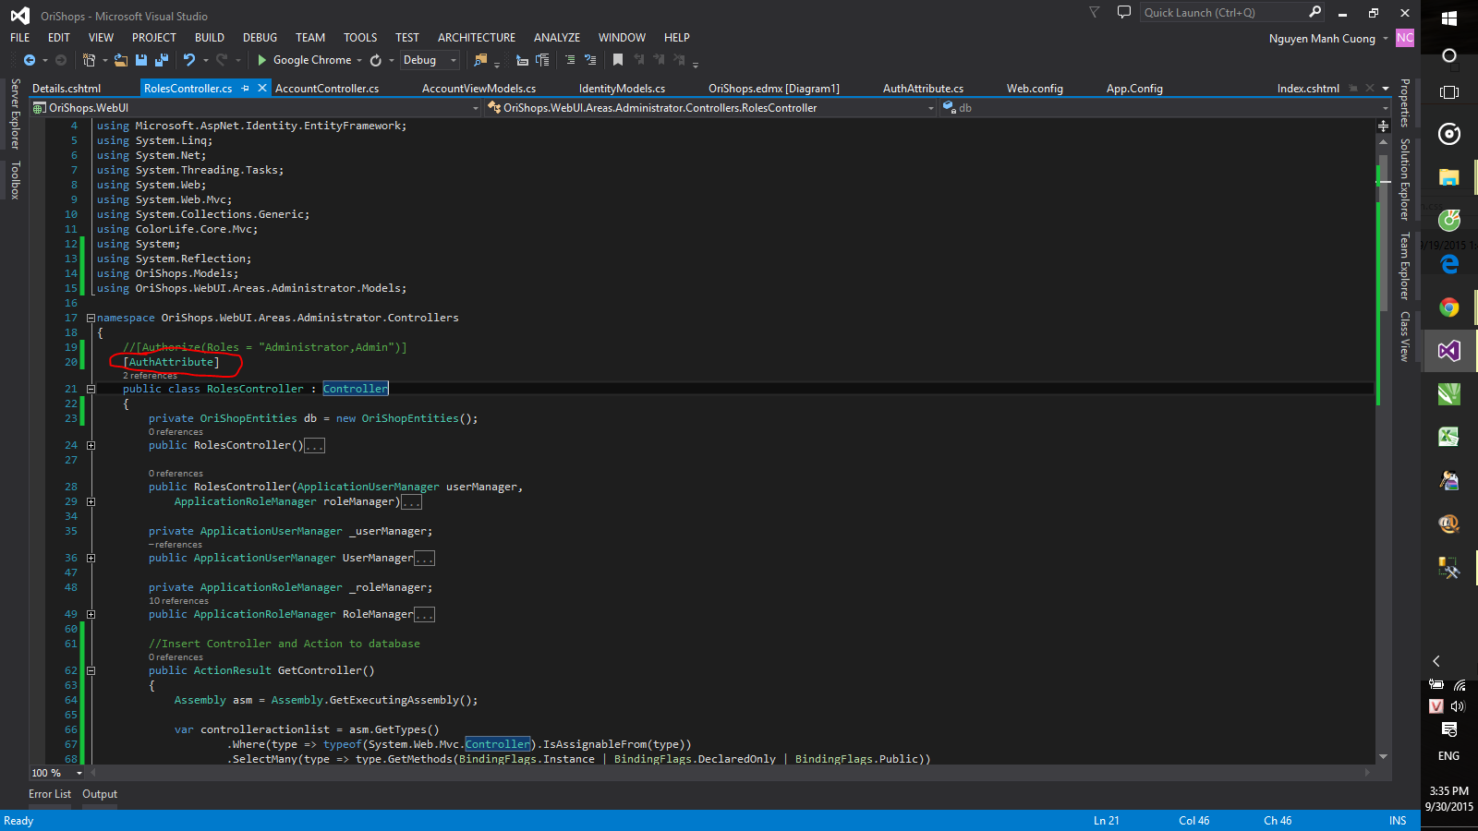The width and height of the screenshot is (1478, 831).
Task: Save the current file with Save icon
Action: point(141,60)
